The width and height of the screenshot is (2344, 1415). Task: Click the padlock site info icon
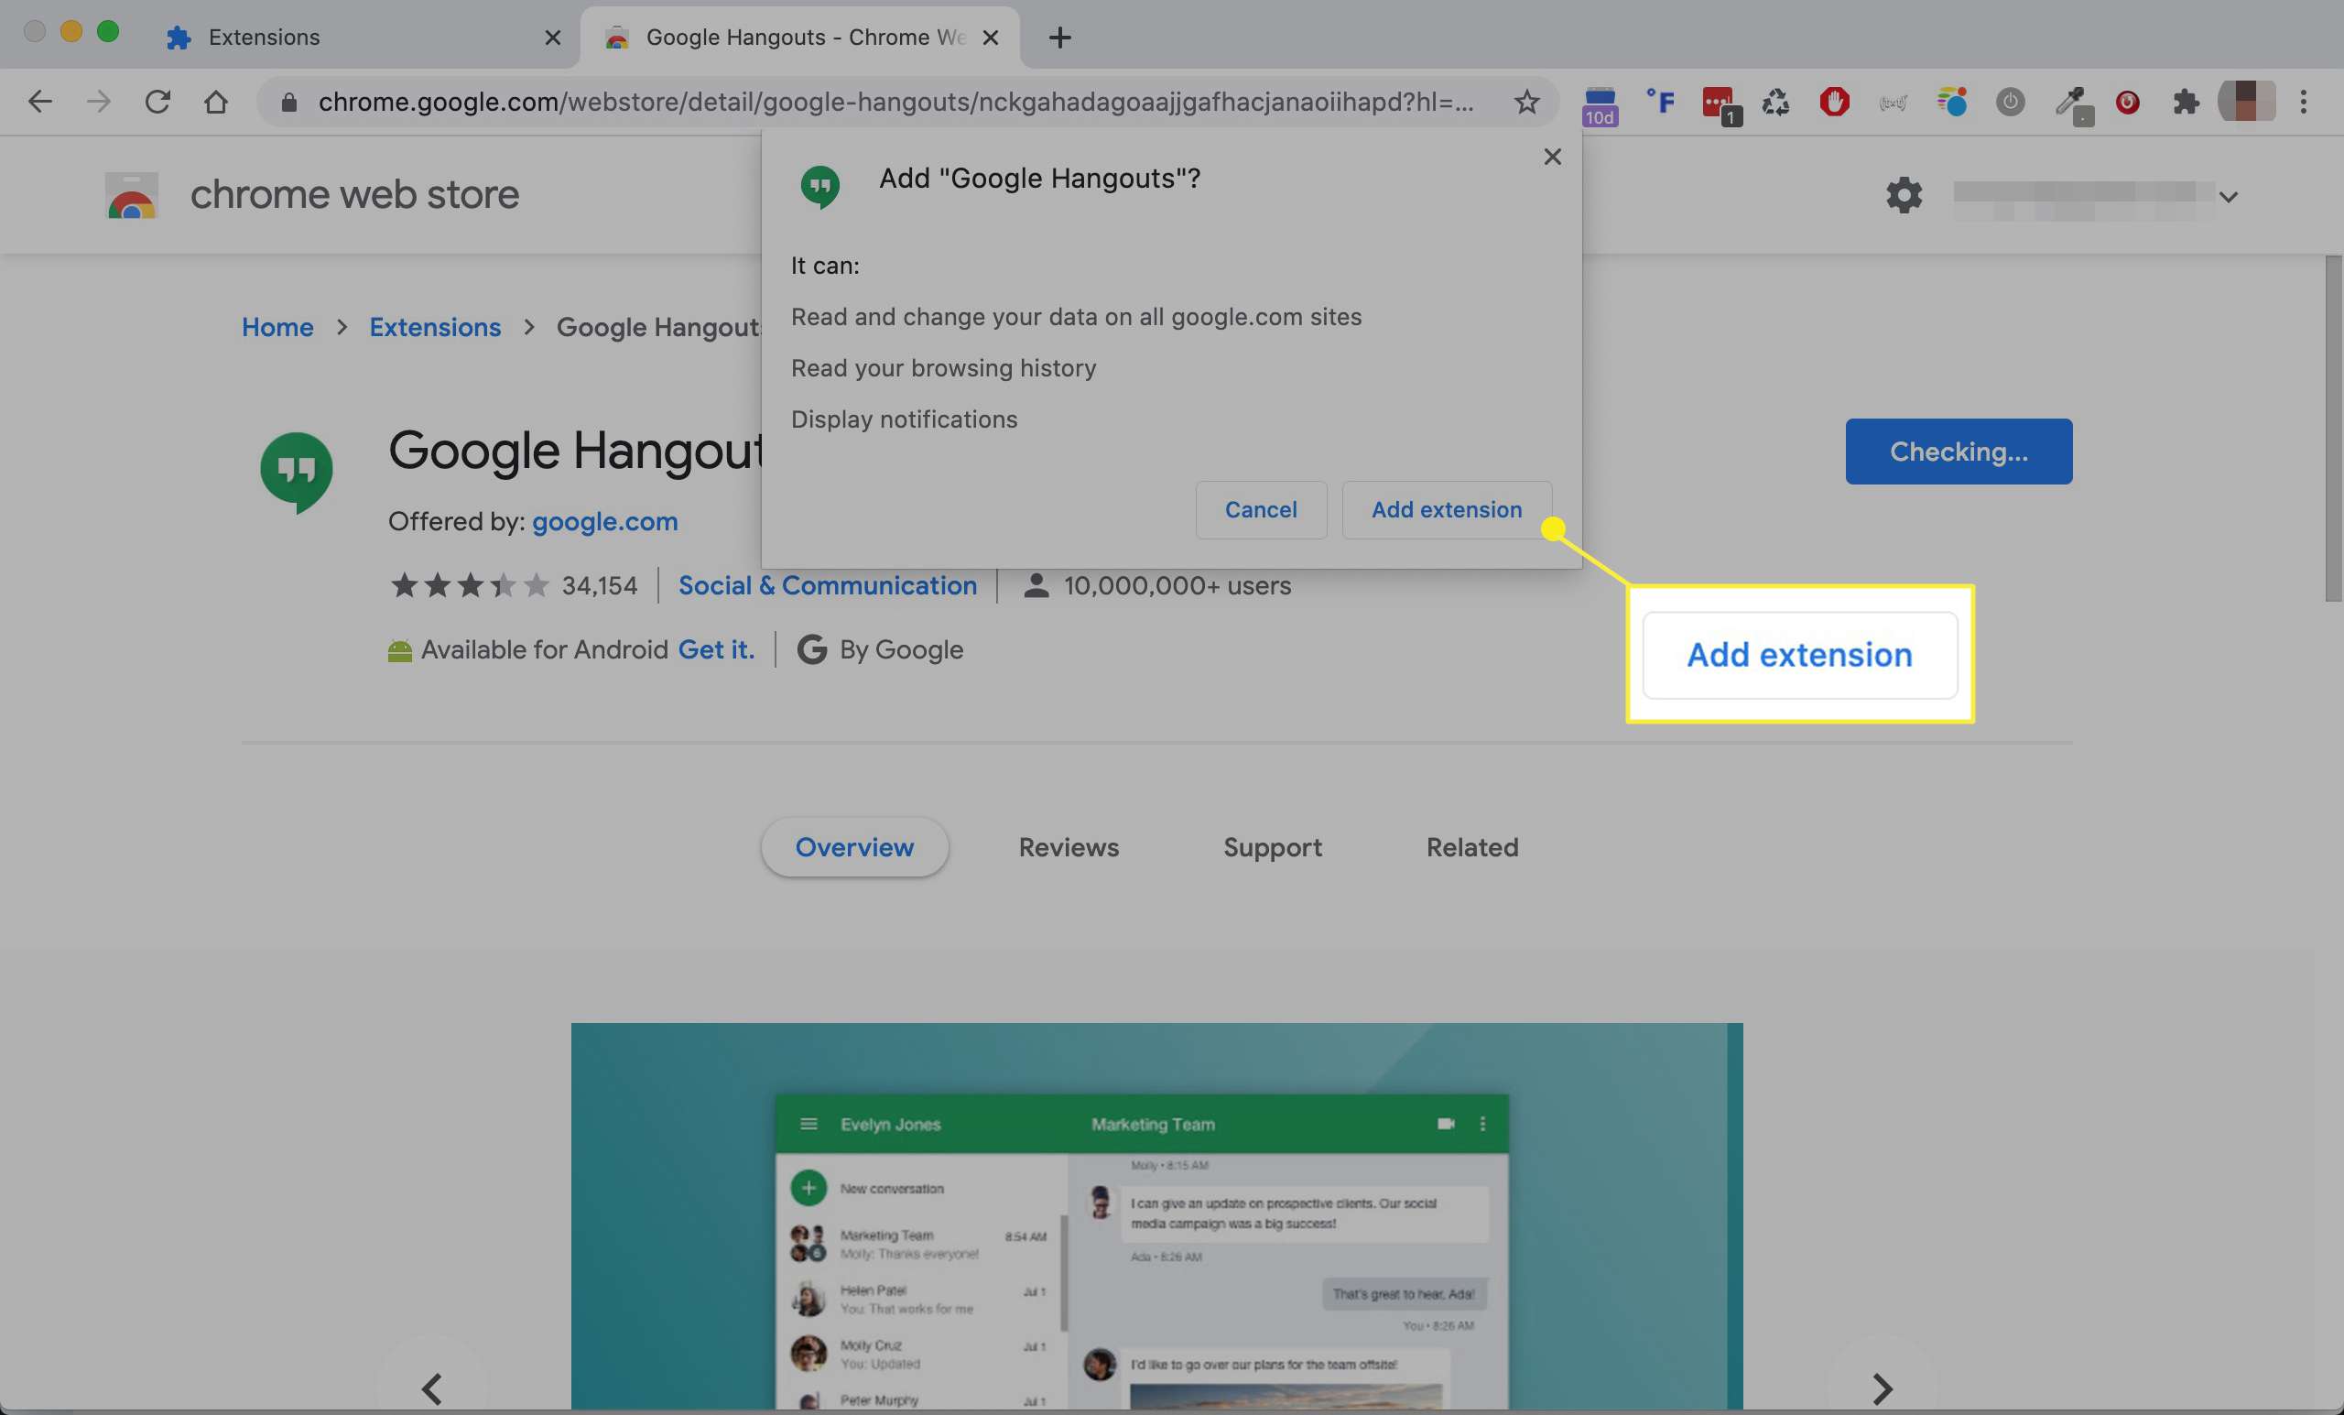(289, 102)
